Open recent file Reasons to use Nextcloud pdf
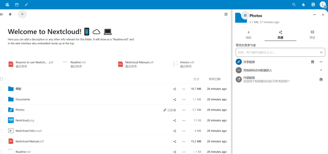 31,64
